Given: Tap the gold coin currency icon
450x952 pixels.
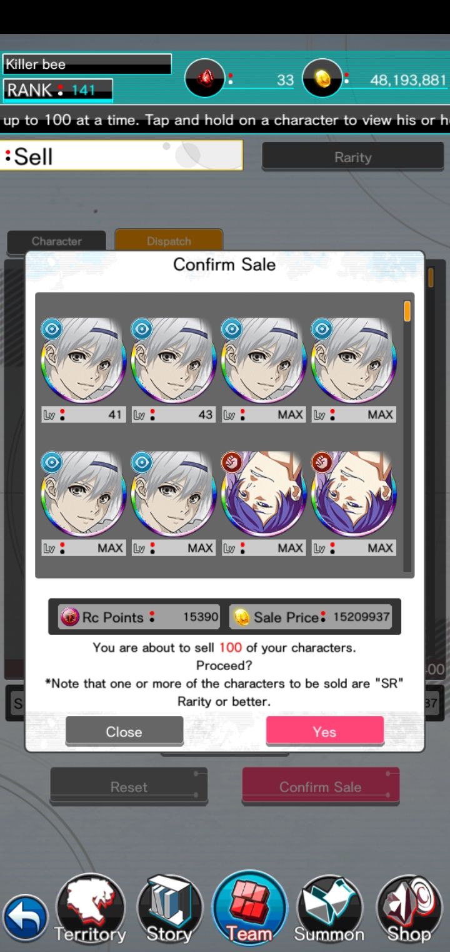Looking at the screenshot, I should click(322, 78).
